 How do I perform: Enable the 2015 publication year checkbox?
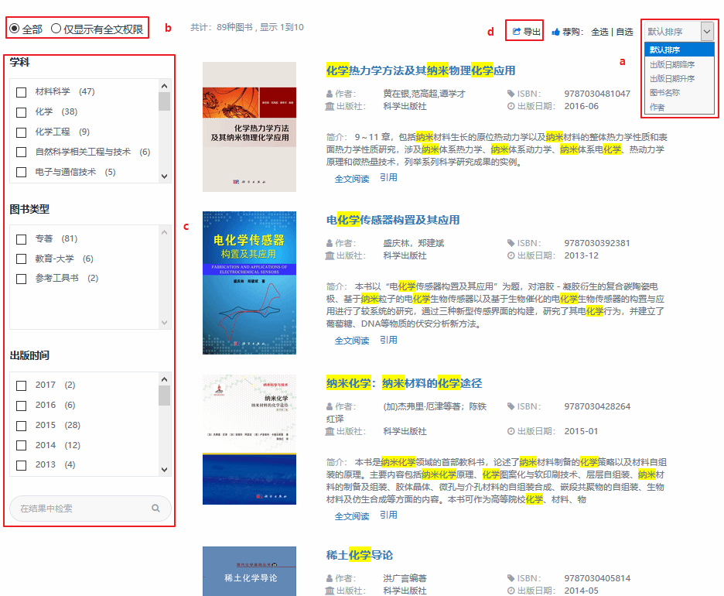[22, 426]
